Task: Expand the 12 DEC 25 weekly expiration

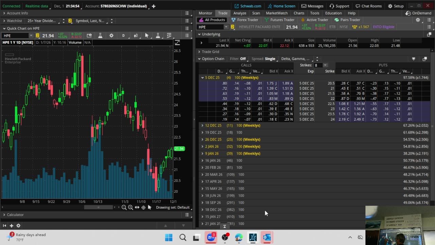Action: pyautogui.click(x=203, y=126)
